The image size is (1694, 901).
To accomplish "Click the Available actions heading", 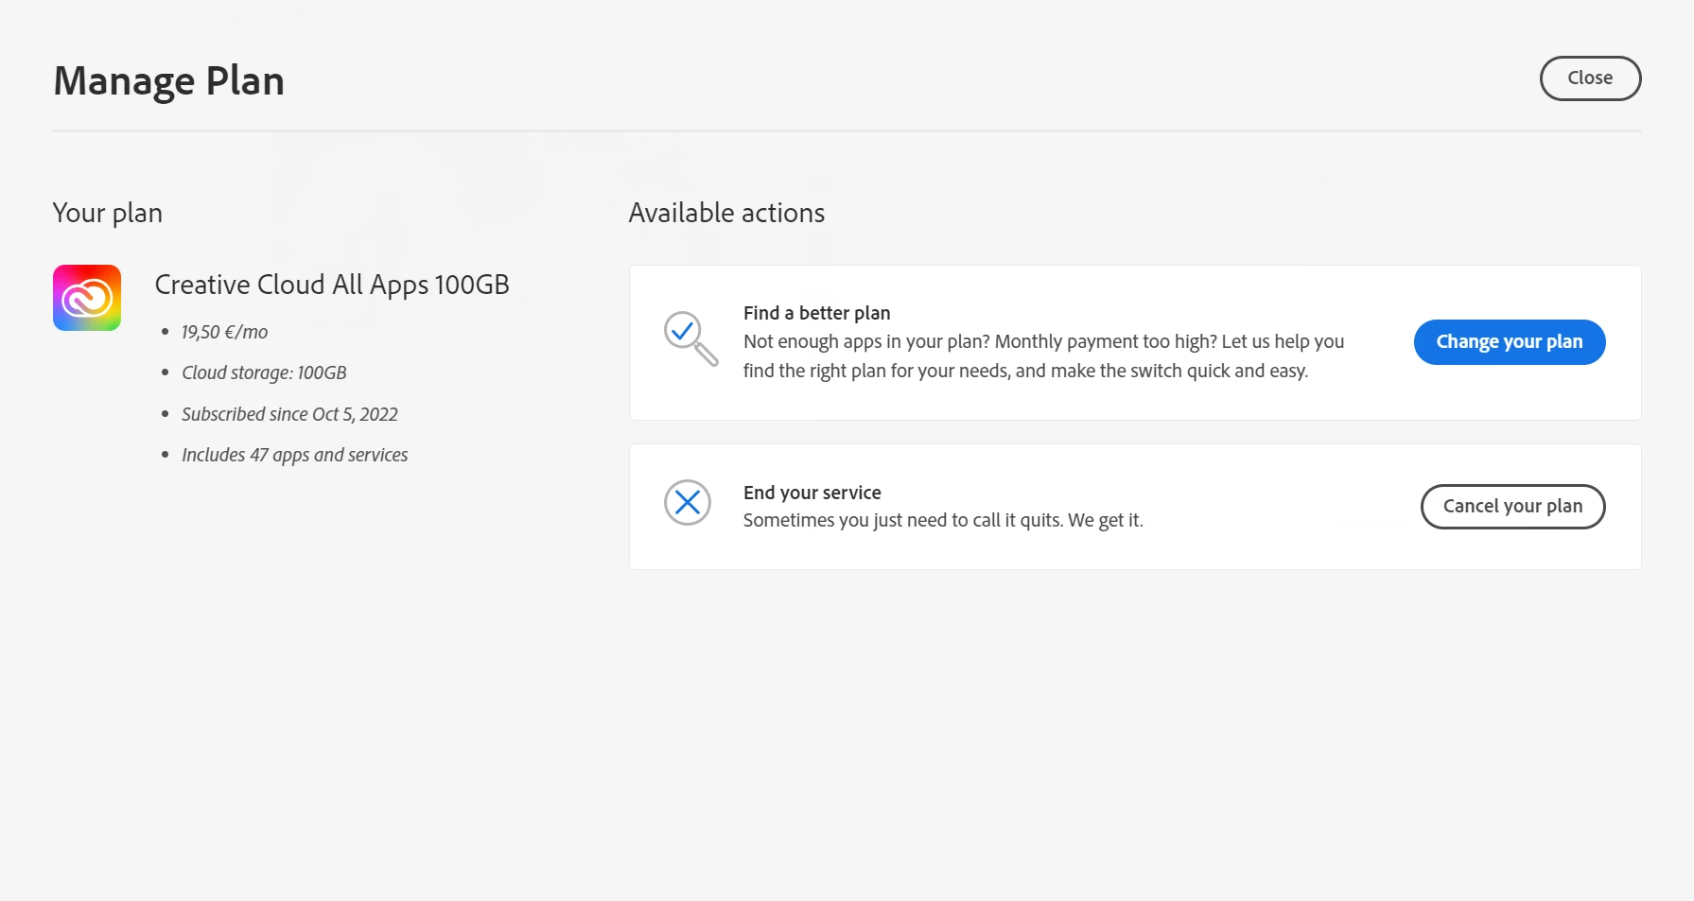I will click(x=726, y=214).
